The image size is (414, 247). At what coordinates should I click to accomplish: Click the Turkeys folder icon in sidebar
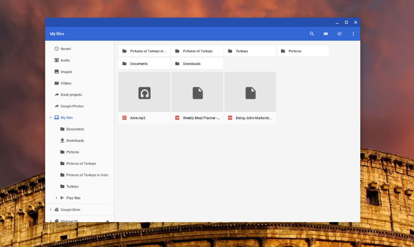63,186
